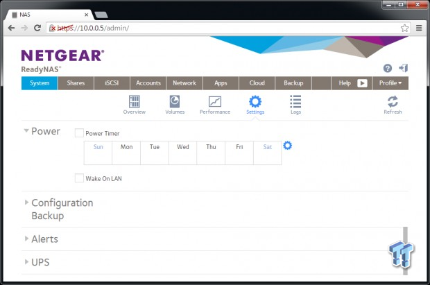Enable the Power Timer checkbox

point(79,133)
